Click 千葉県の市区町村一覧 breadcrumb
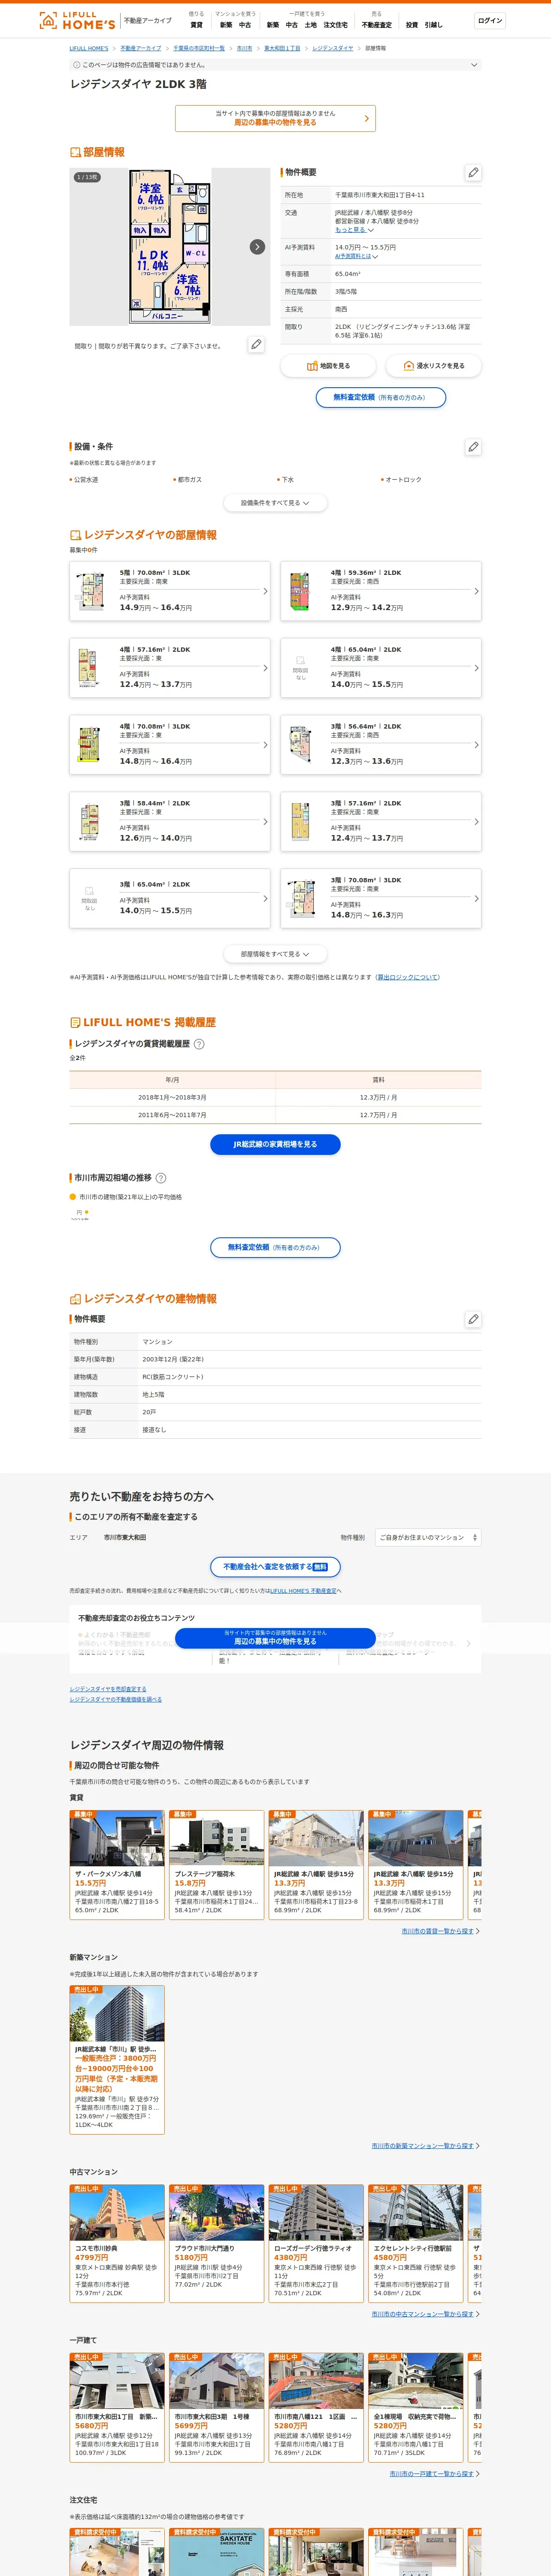Viewport: 551px width, 2576px height. click(x=199, y=48)
